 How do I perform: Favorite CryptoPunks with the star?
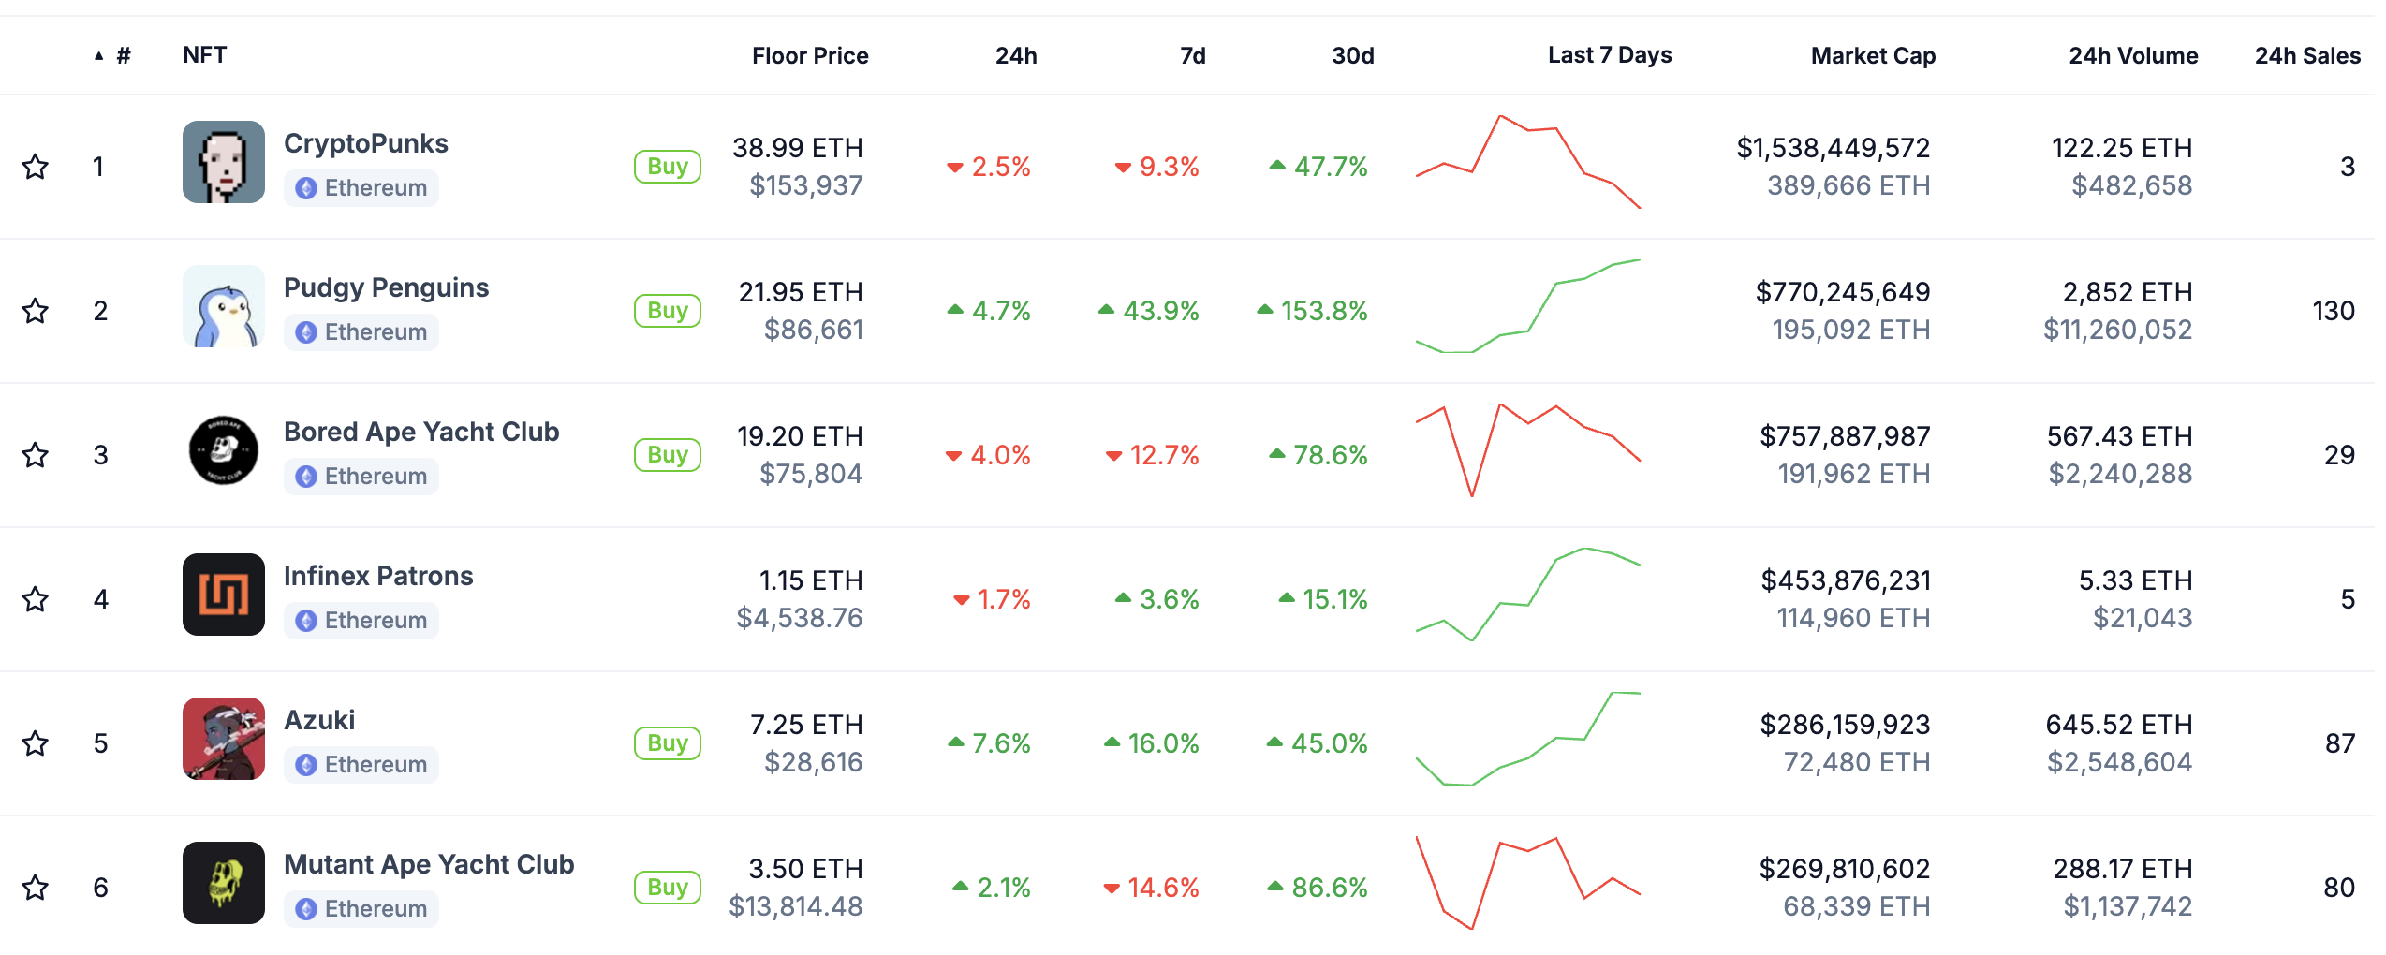tap(36, 167)
